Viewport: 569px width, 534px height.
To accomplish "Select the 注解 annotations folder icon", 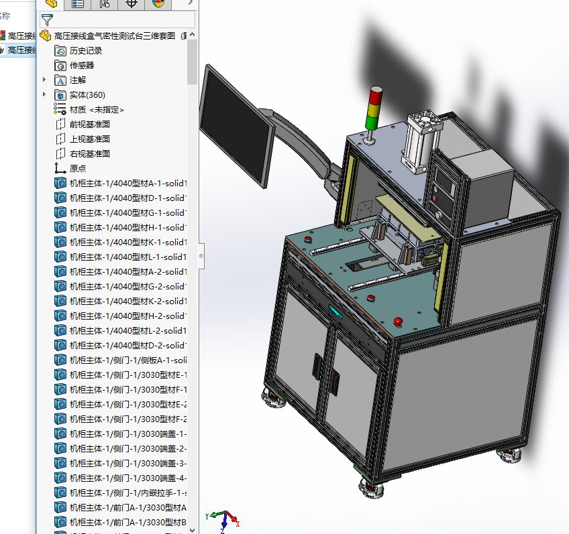I will 60,80.
